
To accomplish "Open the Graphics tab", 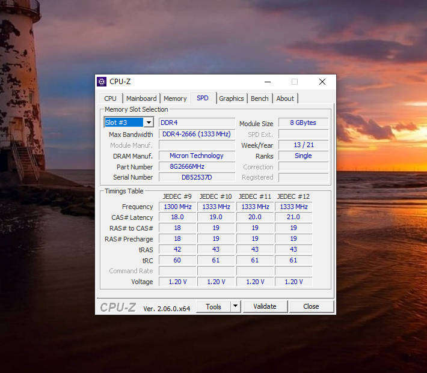I will tap(232, 99).
